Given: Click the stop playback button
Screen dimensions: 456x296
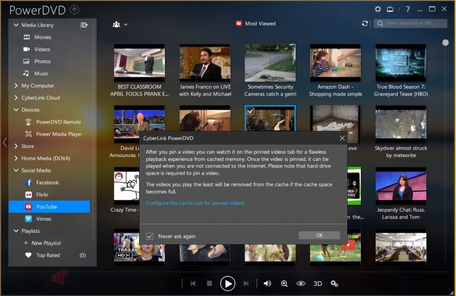Looking at the screenshot, I should [x=209, y=283].
